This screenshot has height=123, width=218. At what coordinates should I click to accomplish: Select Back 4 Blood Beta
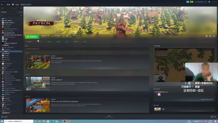tap(9, 47)
